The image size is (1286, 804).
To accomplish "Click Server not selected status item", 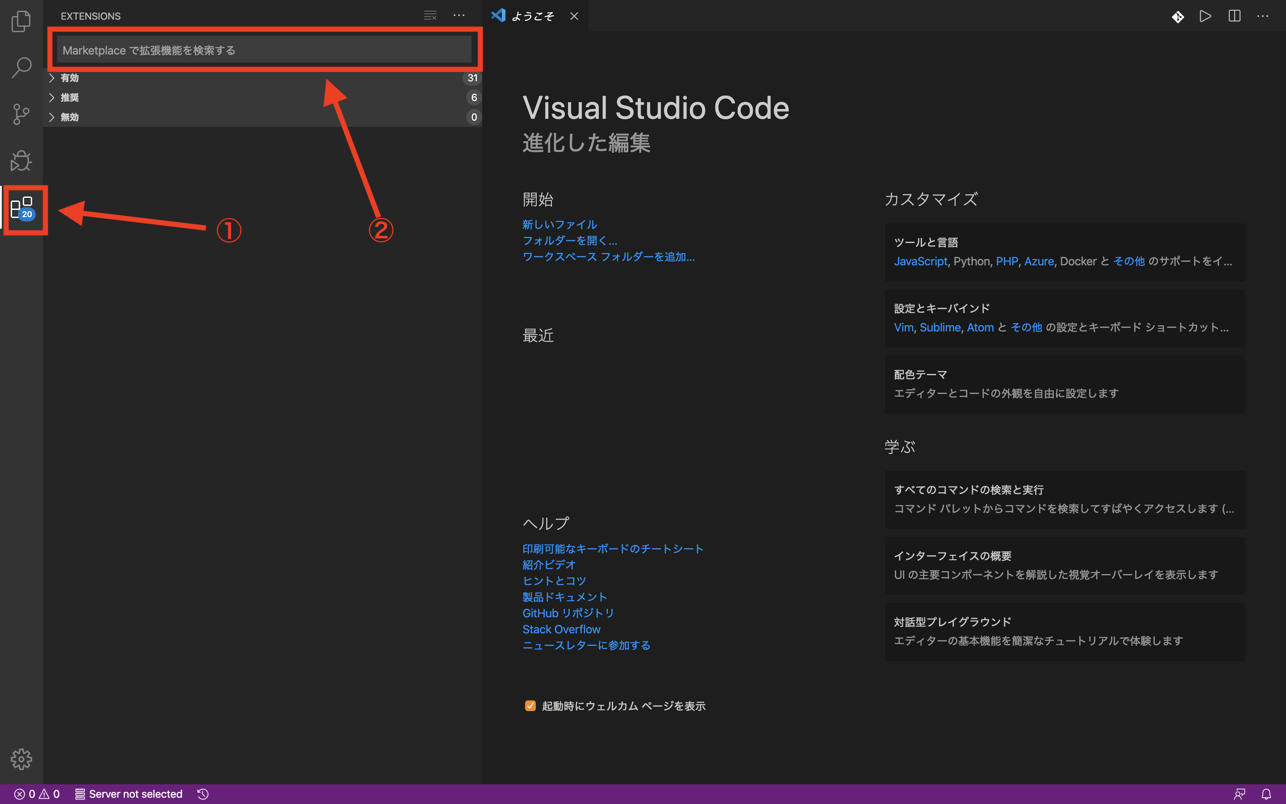I will pos(129,794).
